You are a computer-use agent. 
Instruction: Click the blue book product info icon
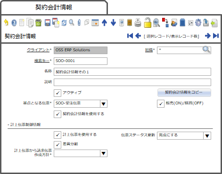182,23
